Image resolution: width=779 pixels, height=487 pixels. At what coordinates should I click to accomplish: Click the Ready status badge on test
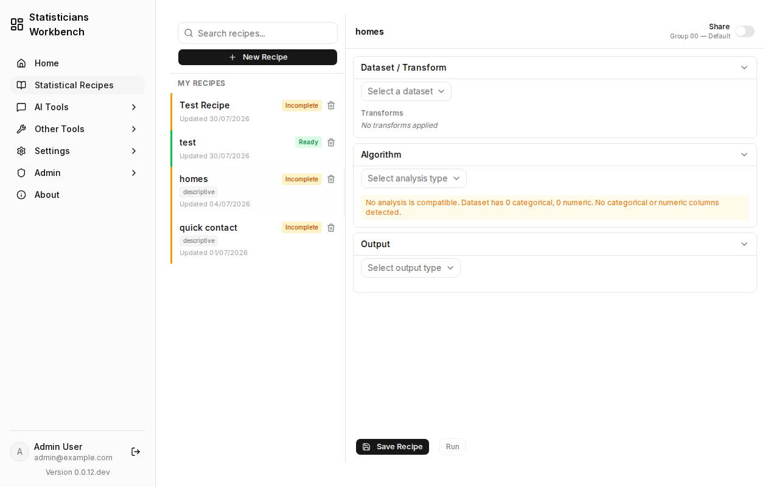pyautogui.click(x=309, y=142)
